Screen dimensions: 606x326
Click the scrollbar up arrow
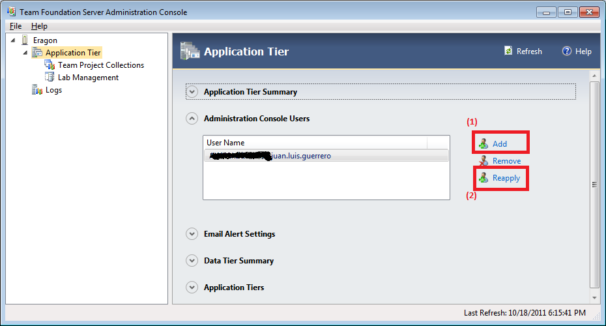[x=594, y=76]
